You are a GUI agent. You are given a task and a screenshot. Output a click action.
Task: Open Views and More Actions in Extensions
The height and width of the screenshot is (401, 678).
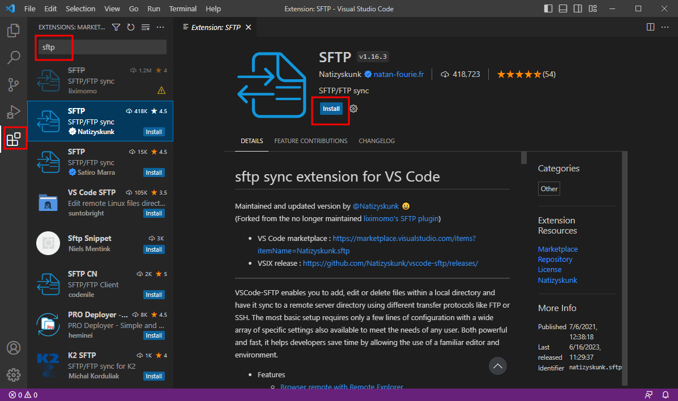[x=160, y=27]
